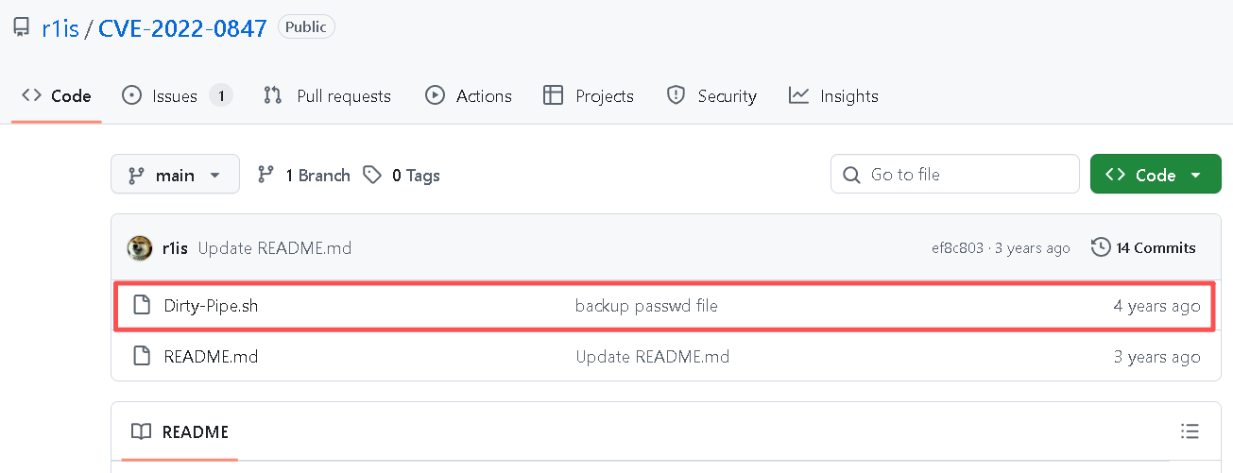Click the commit history clock icon
The width and height of the screenshot is (1233, 473).
[1100, 247]
